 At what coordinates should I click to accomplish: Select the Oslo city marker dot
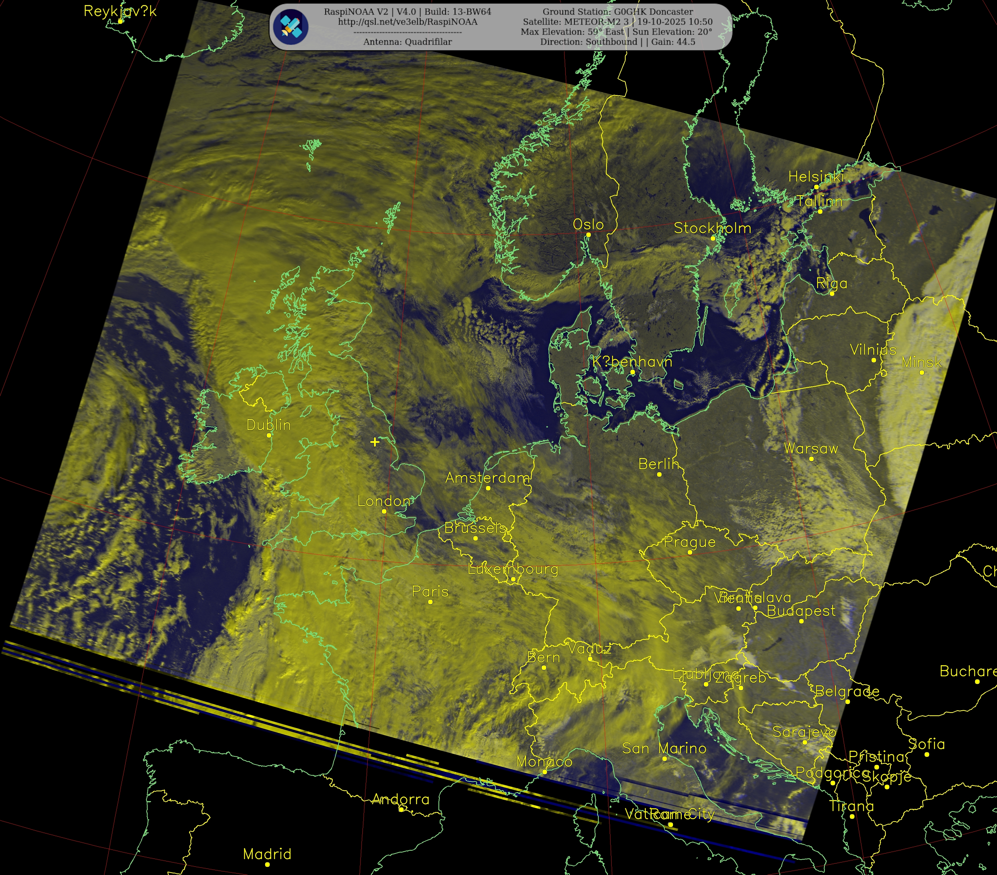[588, 235]
